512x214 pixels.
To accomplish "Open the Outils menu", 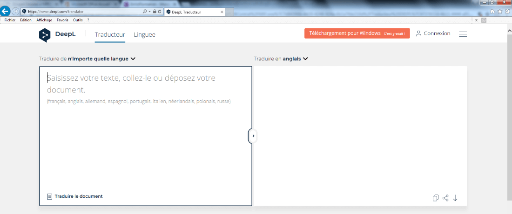I will (78, 20).
